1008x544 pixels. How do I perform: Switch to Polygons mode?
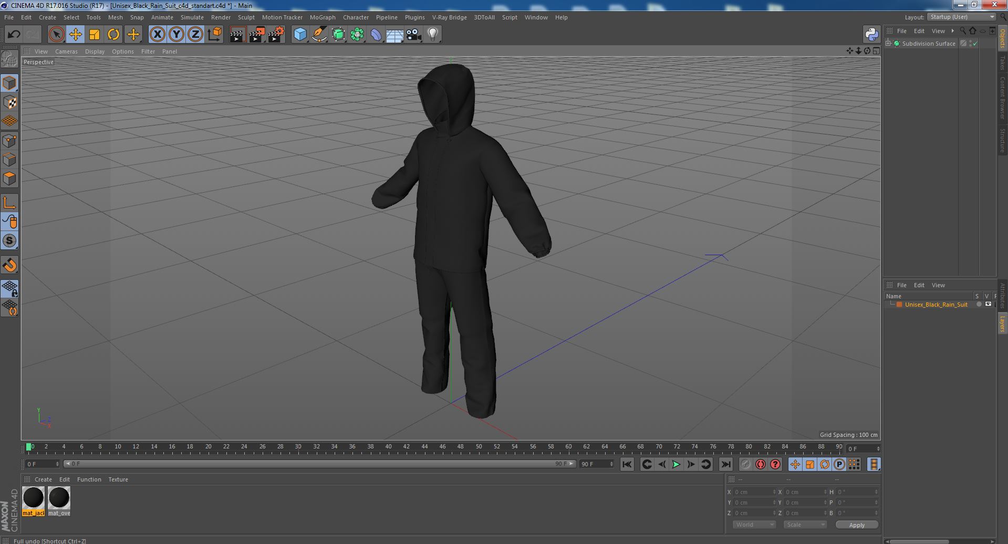[9, 179]
